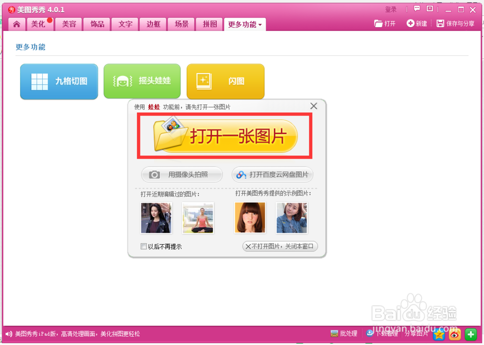Click 不打开图片，关闭本窗口 button
Screen dimensions: 484x345
(x=280, y=246)
